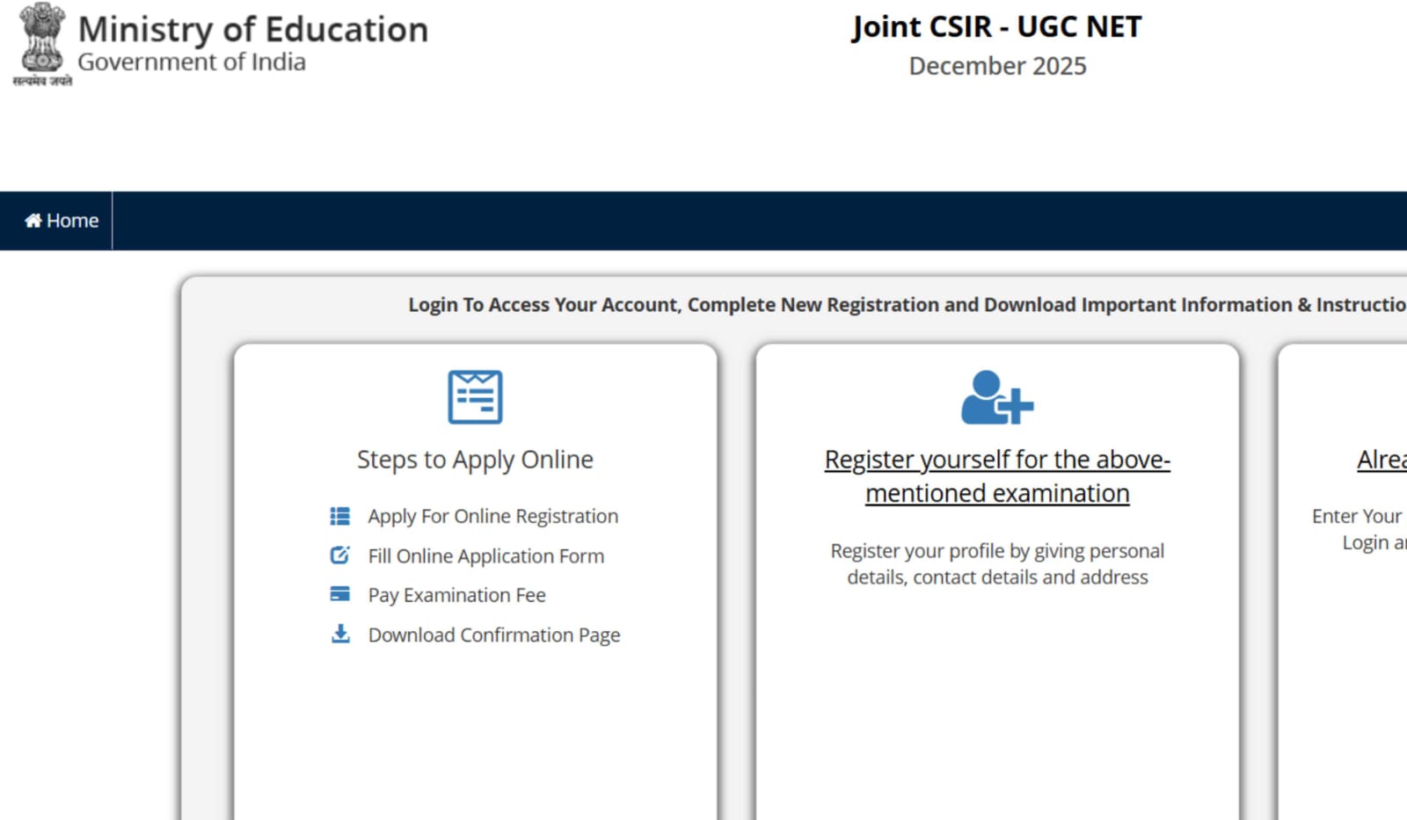The width and height of the screenshot is (1407, 820).
Task: Open the Home menu item
Action: (x=62, y=221)
